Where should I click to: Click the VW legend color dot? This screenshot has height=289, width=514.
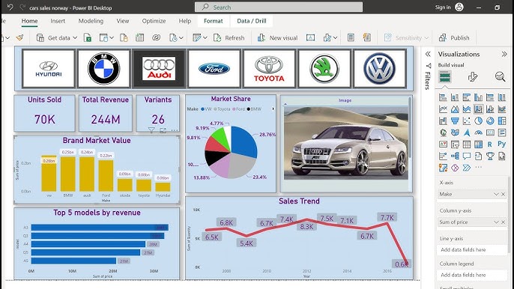coord(202,109)
